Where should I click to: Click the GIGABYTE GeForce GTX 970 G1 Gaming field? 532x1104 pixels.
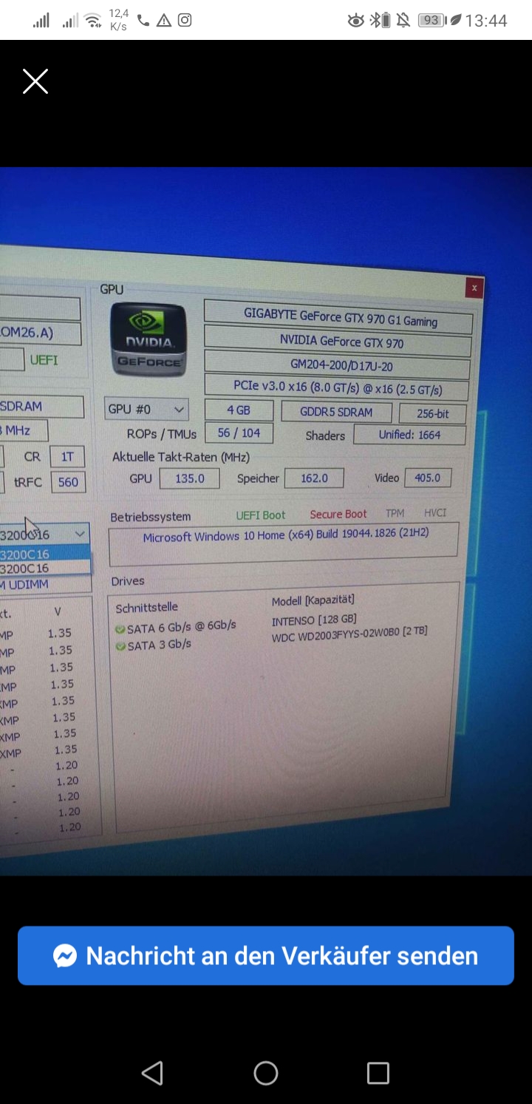pos(338,316)
